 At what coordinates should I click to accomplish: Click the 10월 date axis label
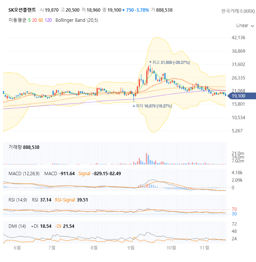pos(171,248)
